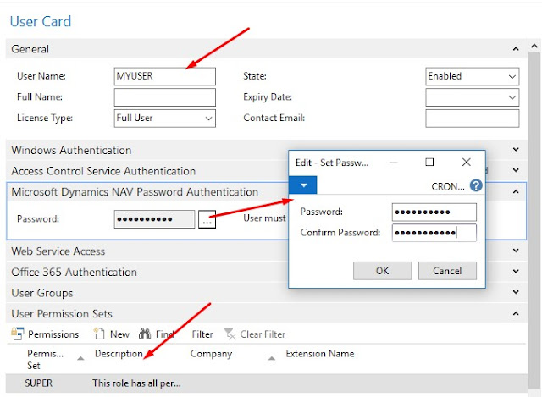Click the Filter toolbar item

coord(202,334)
